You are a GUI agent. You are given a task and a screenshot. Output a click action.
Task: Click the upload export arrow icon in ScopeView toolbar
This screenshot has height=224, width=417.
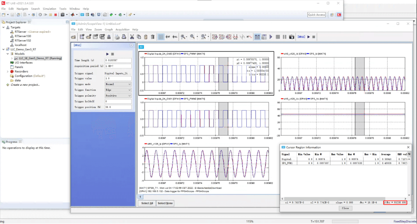pos(109,37)
